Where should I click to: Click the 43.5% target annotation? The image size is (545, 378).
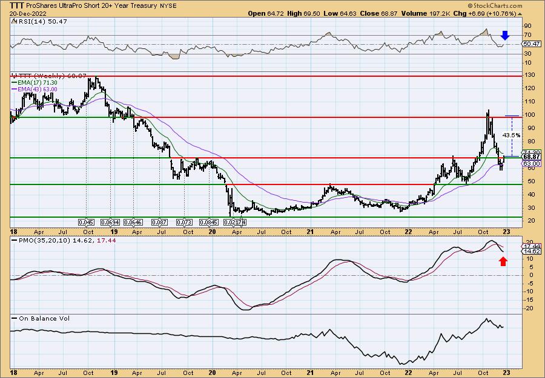click(x=511, y=135)
